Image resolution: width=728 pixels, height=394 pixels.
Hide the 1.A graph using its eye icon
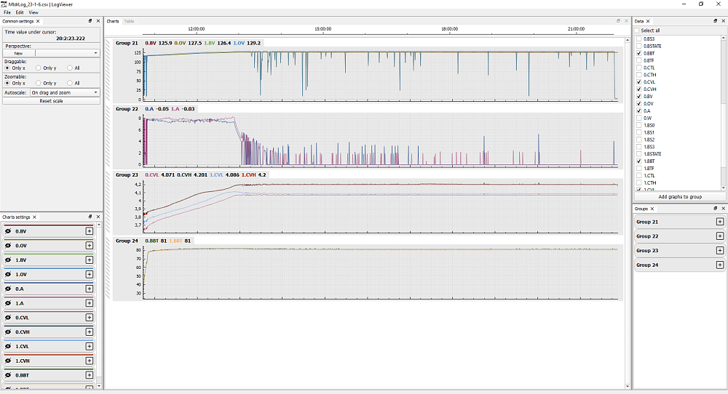click(8, 303)
